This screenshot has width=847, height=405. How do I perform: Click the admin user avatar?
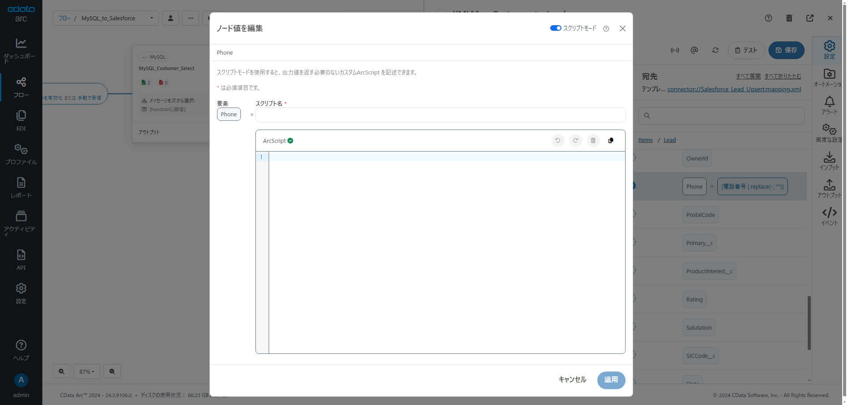[x=21, y=380]
